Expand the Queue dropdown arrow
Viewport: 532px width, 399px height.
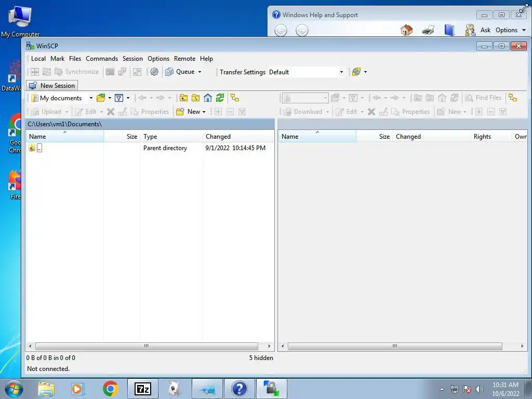[200, 72]
